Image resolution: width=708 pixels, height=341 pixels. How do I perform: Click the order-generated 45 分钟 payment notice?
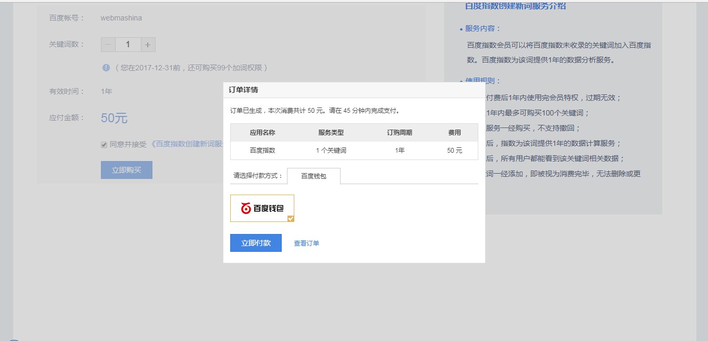coord(315,111)
